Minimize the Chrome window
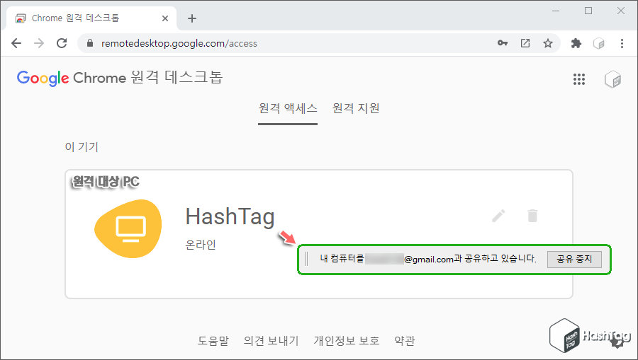638x360 pixels. point(556,11)
